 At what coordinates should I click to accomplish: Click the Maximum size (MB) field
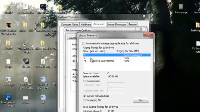[x=116, y=91]
